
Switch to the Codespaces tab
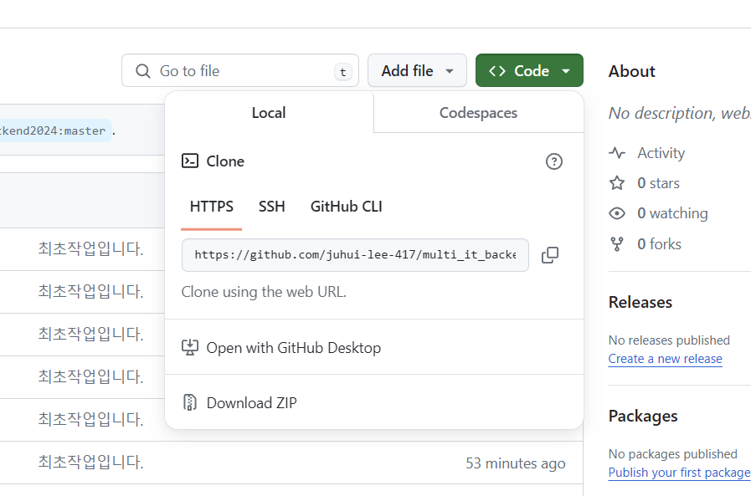478,113
